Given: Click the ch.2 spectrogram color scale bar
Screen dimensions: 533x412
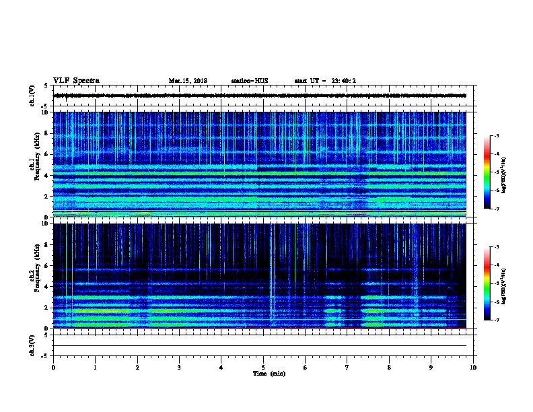Looking at the screenshot, I should coord(487,283).
